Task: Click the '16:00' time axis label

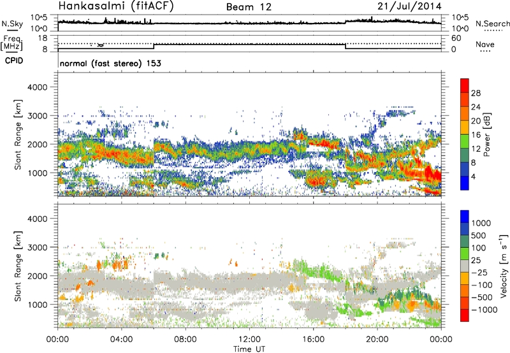Action: [x=313, y=340]
